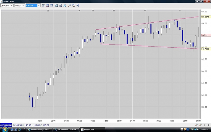Image resolution: width=211 pixels, height=132 pixels.
Task: Click the volume speaker tray icon
Action: pos(198,129)
